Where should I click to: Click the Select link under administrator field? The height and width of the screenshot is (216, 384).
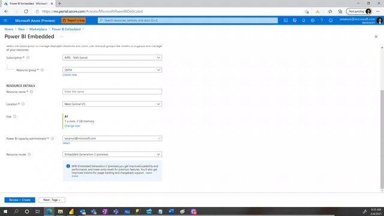point(66,143)
